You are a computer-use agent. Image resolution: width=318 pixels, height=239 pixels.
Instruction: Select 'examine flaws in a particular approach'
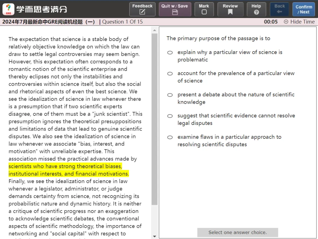(170, 137)
